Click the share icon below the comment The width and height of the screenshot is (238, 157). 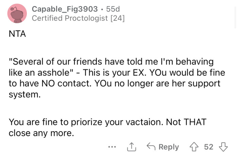point(131,147)
